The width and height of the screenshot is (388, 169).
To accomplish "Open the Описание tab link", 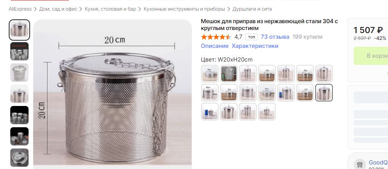I will coord(215,46).
